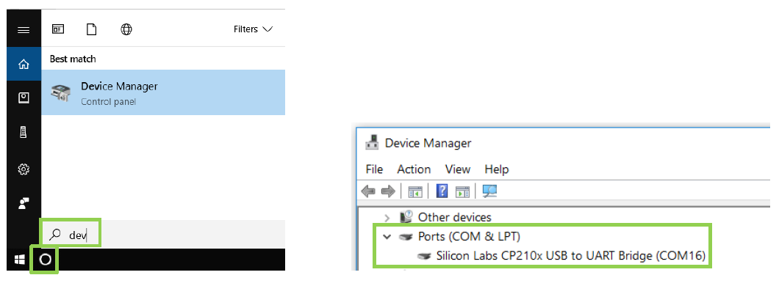Open the Windows Start button
Screen dimensions: 779x286
click(19, 260)
